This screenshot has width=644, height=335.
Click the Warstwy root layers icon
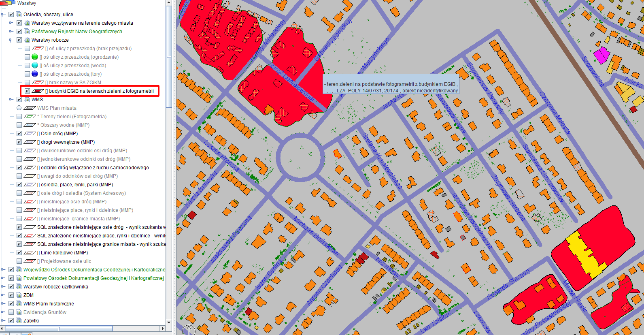pos(9,3)
